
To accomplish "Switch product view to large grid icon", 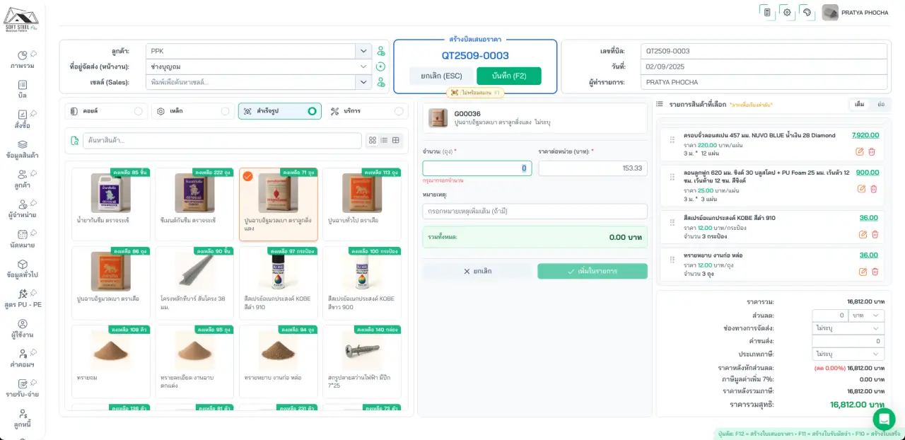I will (373, 140).
